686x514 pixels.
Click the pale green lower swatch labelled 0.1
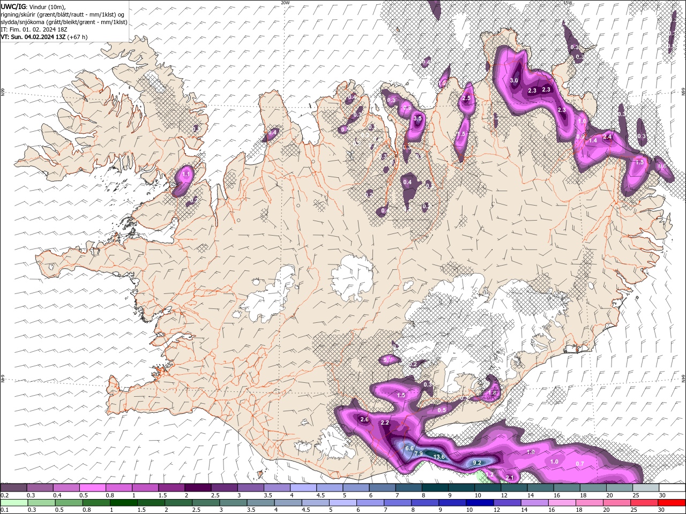[14, 503]
